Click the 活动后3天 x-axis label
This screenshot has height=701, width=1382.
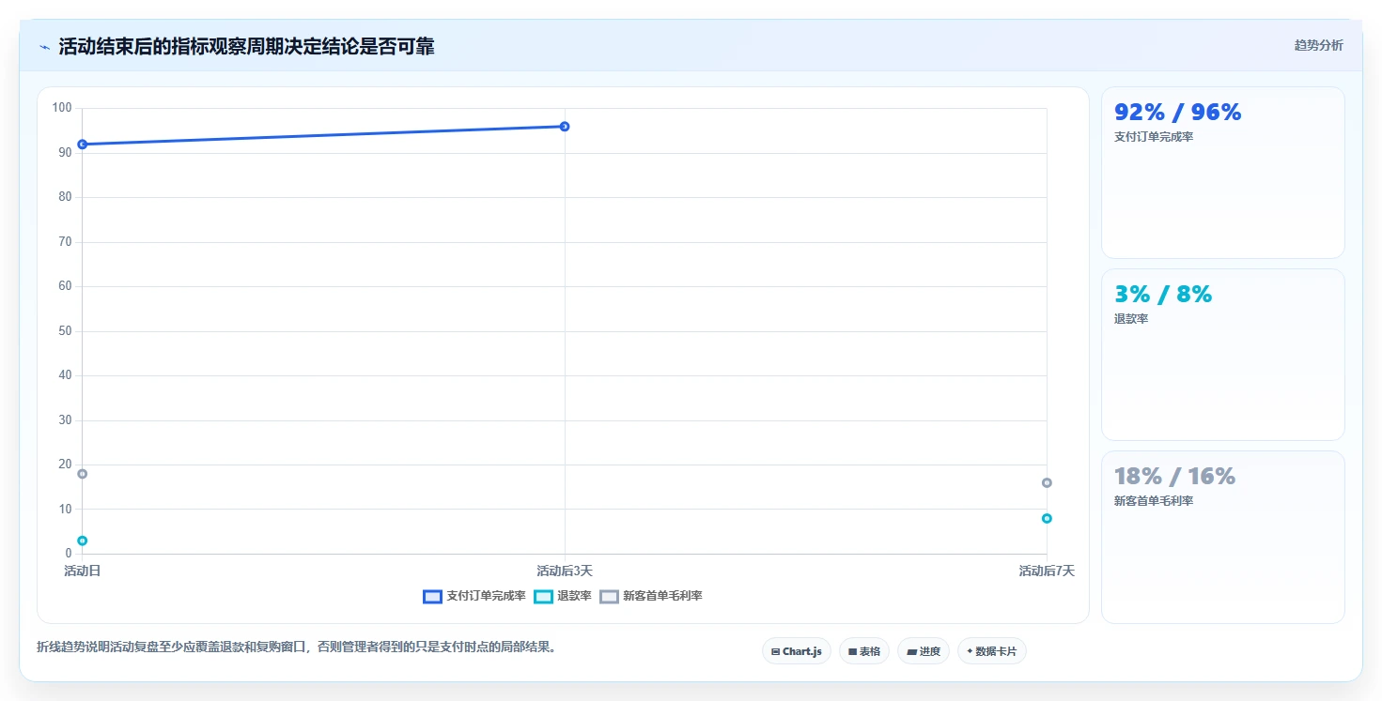pos(565,571)
